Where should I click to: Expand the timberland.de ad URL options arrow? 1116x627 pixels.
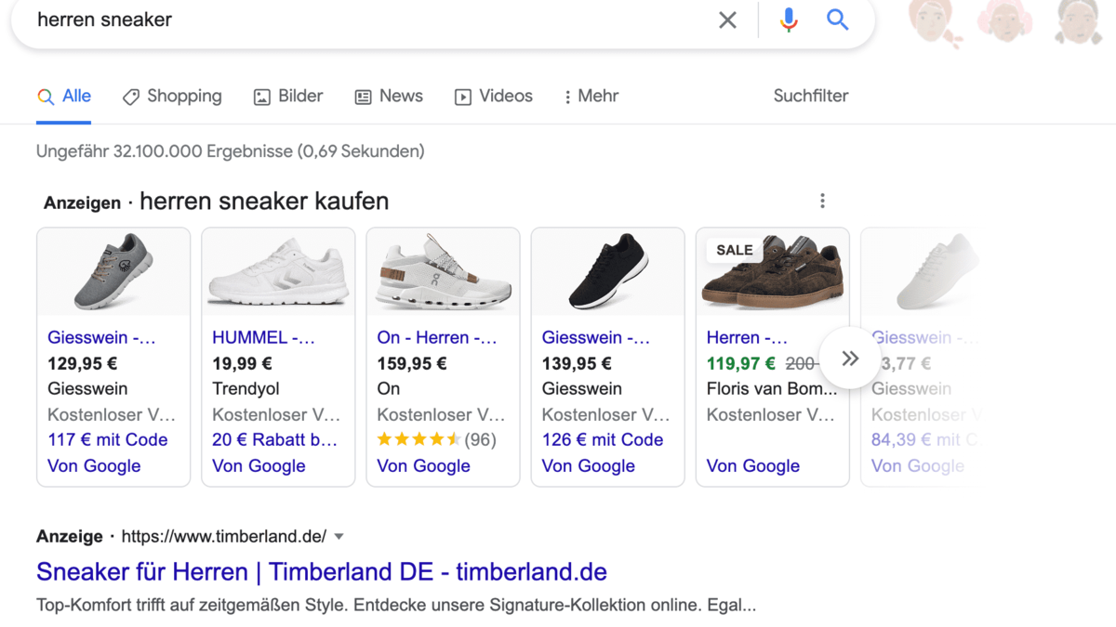click(339, 536)
